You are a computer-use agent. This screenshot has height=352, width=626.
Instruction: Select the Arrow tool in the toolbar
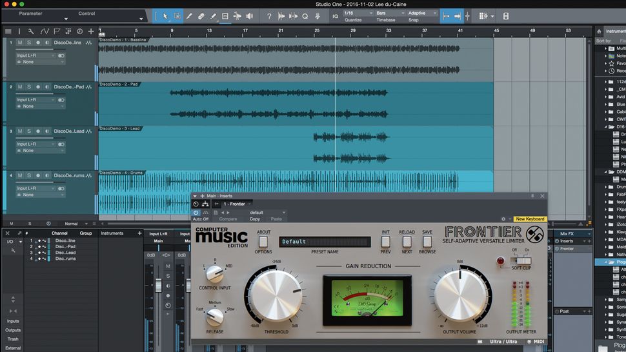165,16
